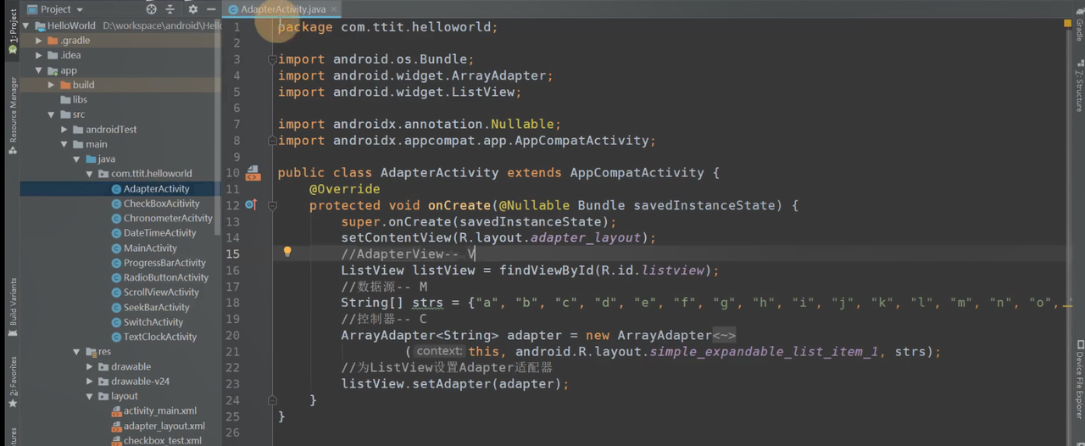Collapse the src folder
Viewport: 1085px width, 446px height.
coord(52,114)
